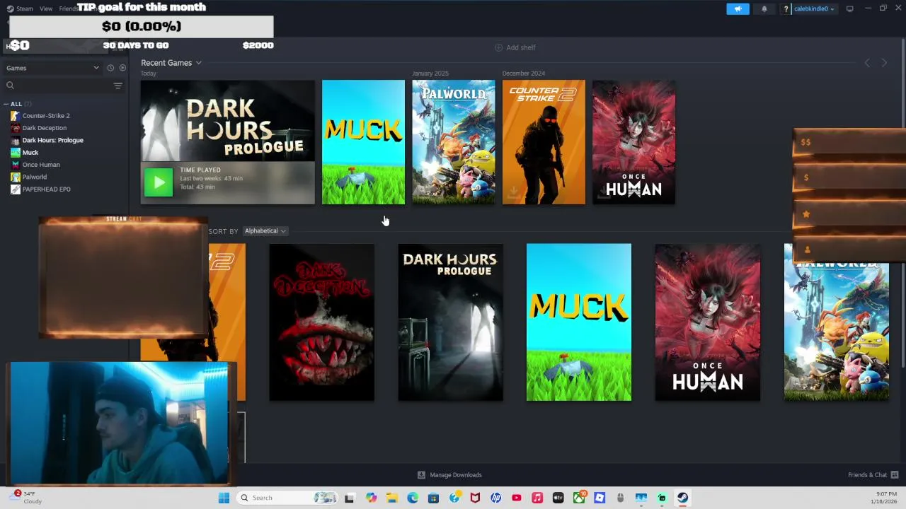Collapse the ALL games list

(x=7, y=104)
